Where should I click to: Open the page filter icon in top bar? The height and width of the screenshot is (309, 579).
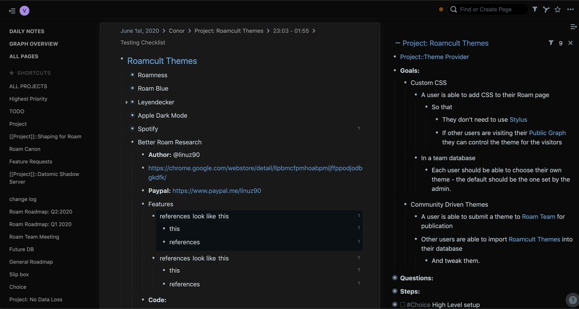tap(535, 9)
